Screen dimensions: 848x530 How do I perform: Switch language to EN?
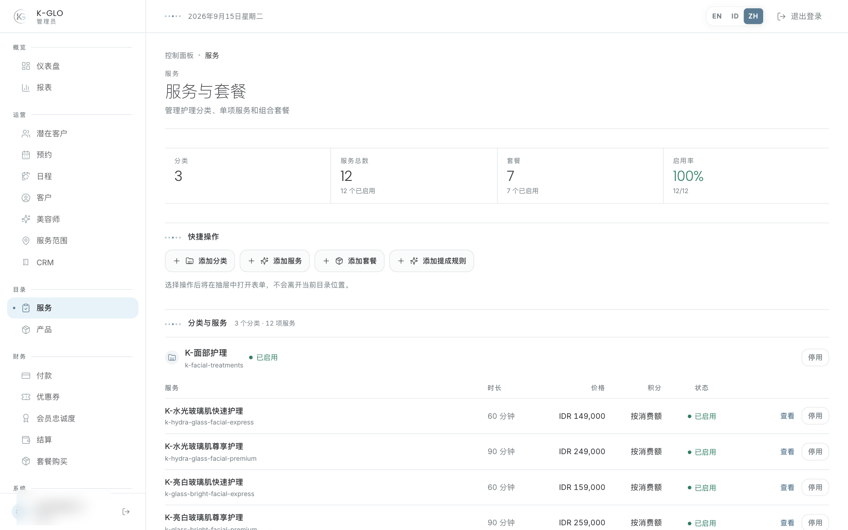(717, 16)
